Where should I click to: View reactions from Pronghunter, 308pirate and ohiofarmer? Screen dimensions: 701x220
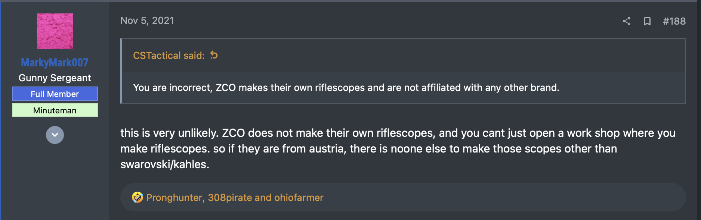click(235, 198)
